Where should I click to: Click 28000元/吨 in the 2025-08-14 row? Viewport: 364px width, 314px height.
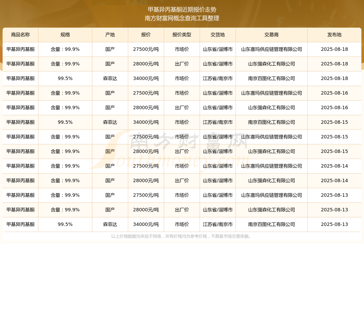[x=146, y=181]
